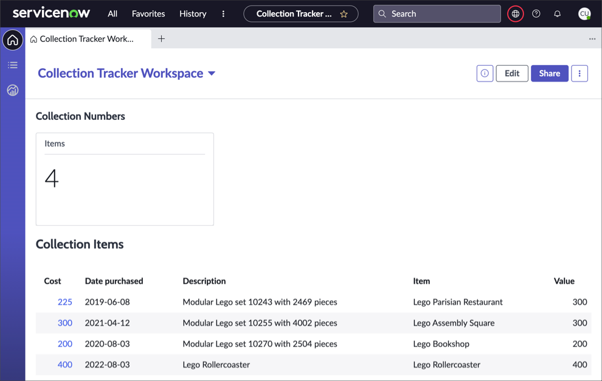This screenshot has width=602, height=381.
Task: Click the globe icon in the header
Action: tap(515, 13)
